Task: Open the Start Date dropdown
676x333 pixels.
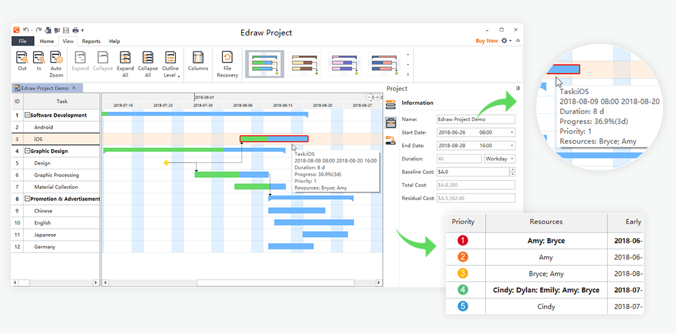Action: point(512,132)
